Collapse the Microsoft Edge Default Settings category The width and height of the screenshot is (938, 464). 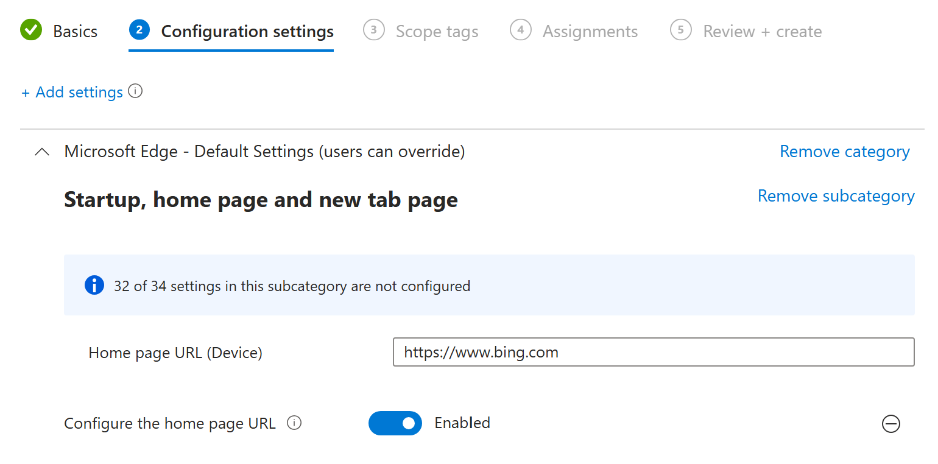click(x=42, y=152)
